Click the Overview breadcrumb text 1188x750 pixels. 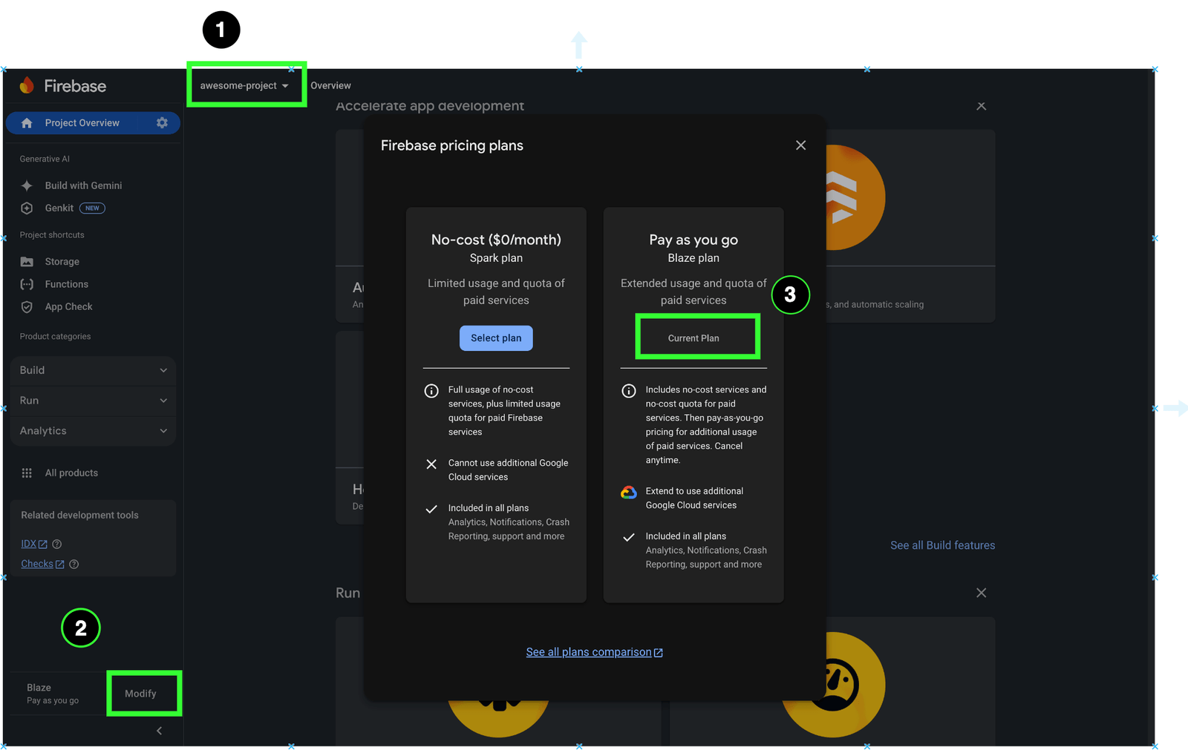coord(330,85)
